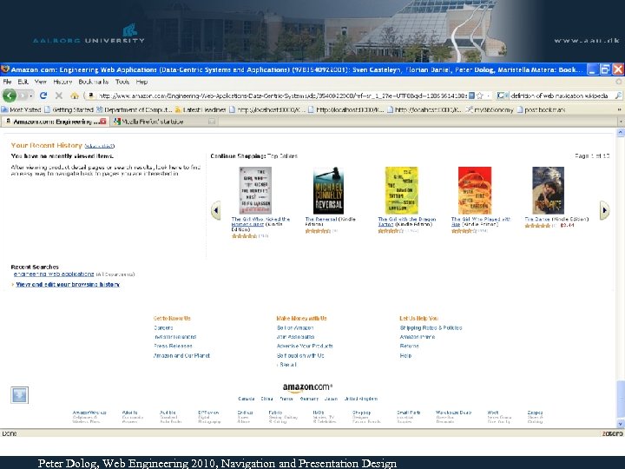Click The Girl Who Kicked book cover

click(x=255, y=190)
